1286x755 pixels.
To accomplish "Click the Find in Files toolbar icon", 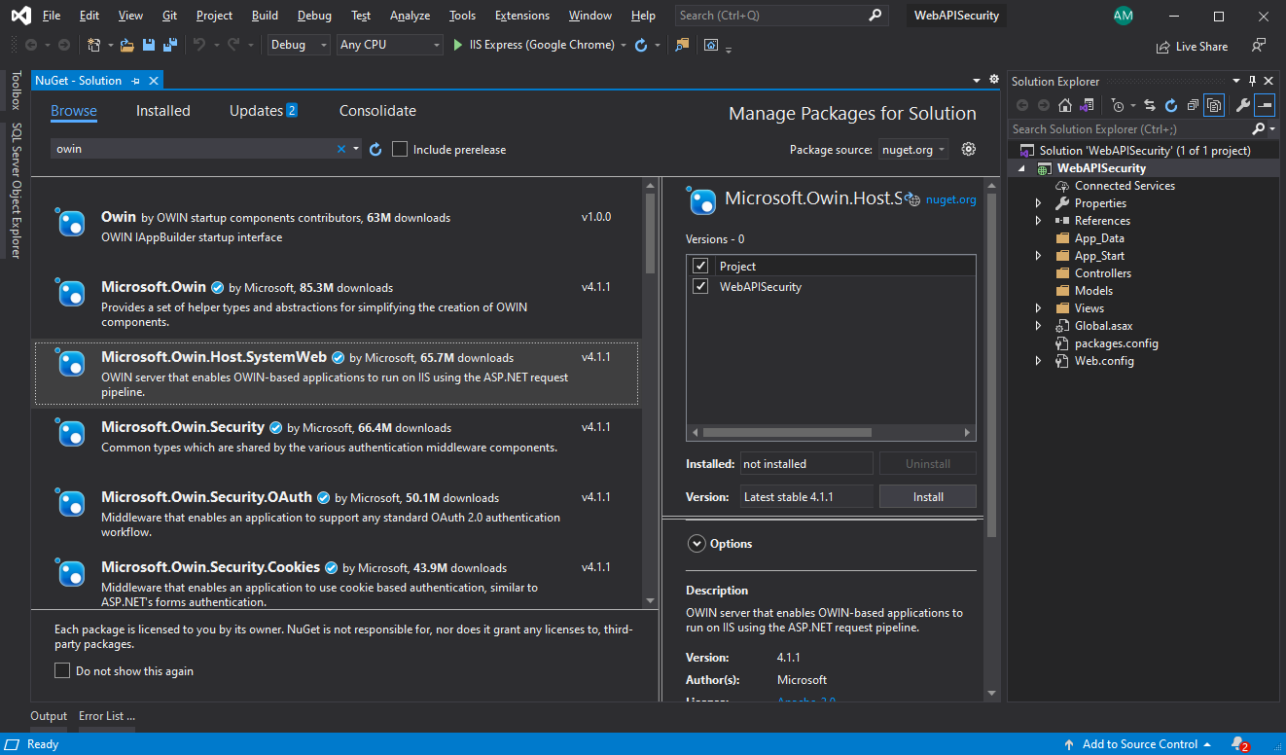I will click(682, 45).
